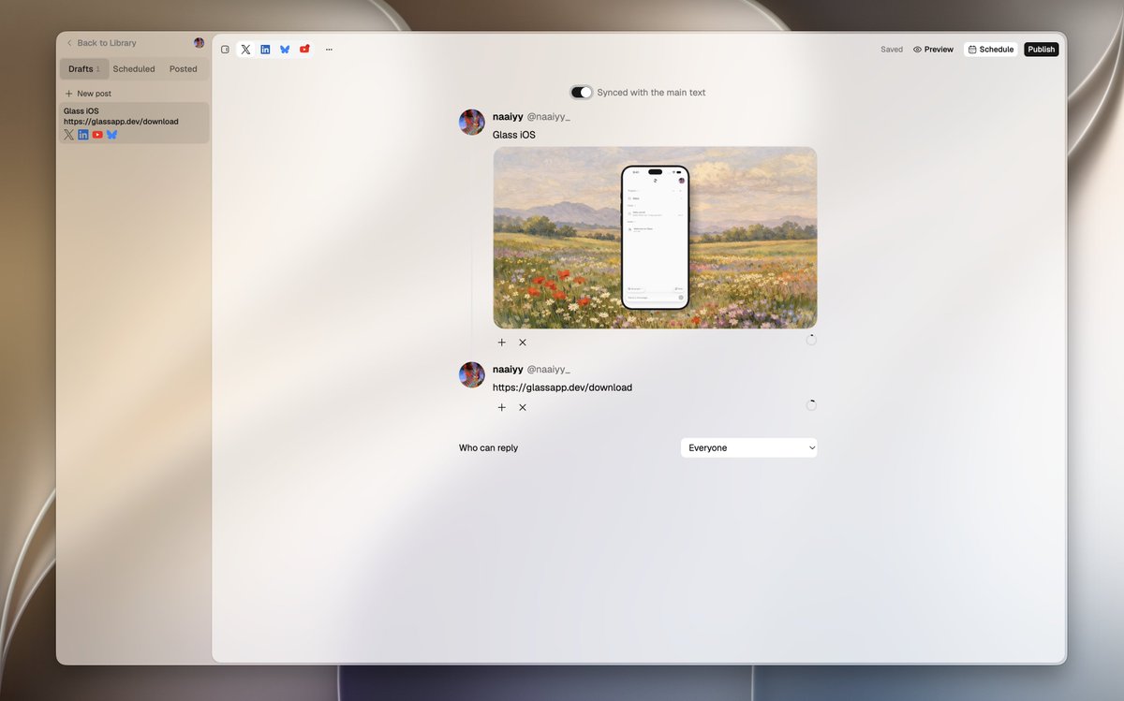Click the @naaiyy_ handle on the second tweet

click(x=548, y=370)
